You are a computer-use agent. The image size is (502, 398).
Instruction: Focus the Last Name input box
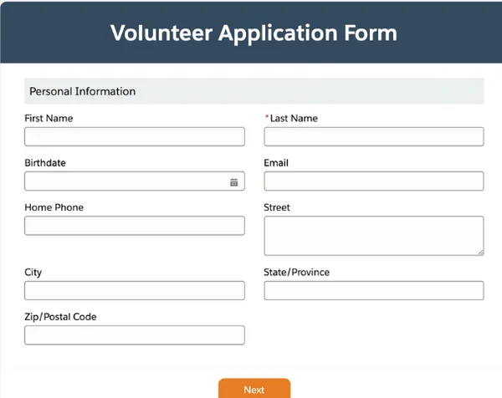tap(374, 136)
